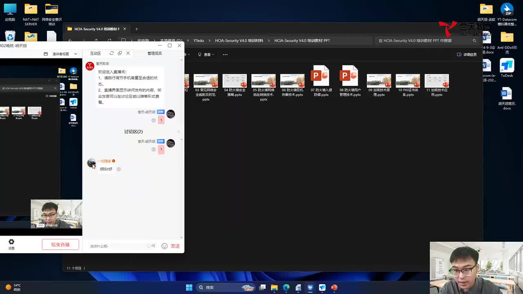Click the lecturer webcam thumbnail in live window
Viewport: 523px width, 294px height.
coord(56,214)
